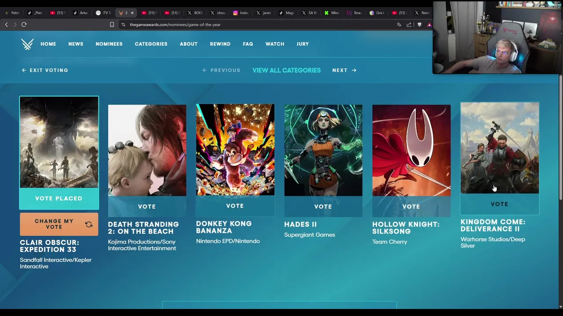Go back with the browser back arrow
Screen dimensions: 563x316
[x=6, y=25]
